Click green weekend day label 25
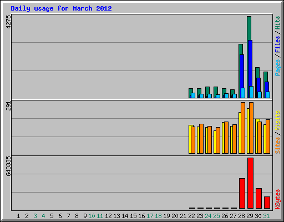This screenshot has width=284, height=222. [x=216, y=216]
